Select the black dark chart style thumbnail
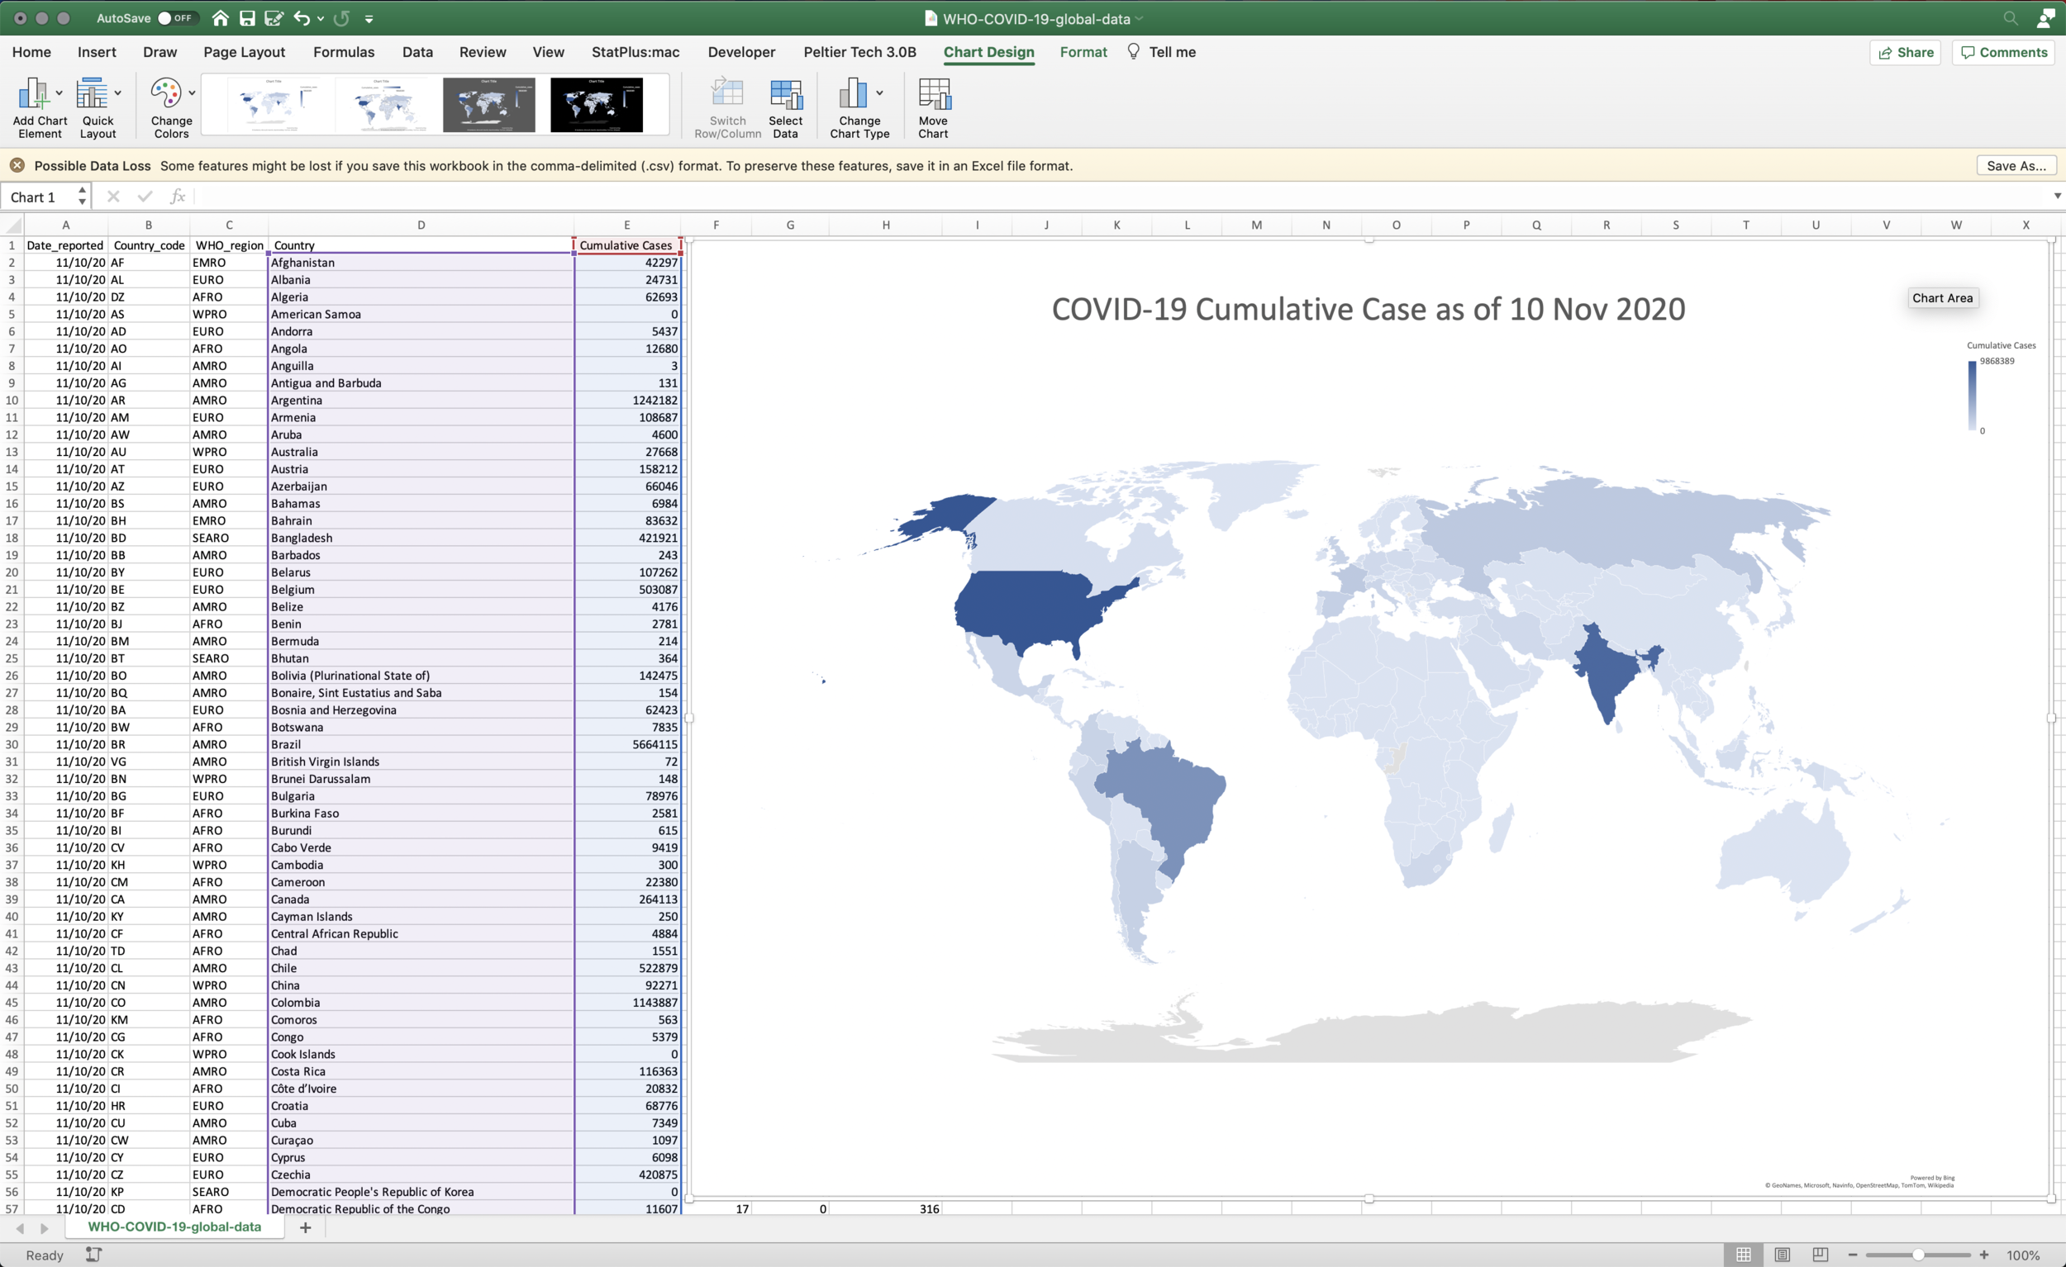Screen dimensions: 2066x1267 click(596, 105)
